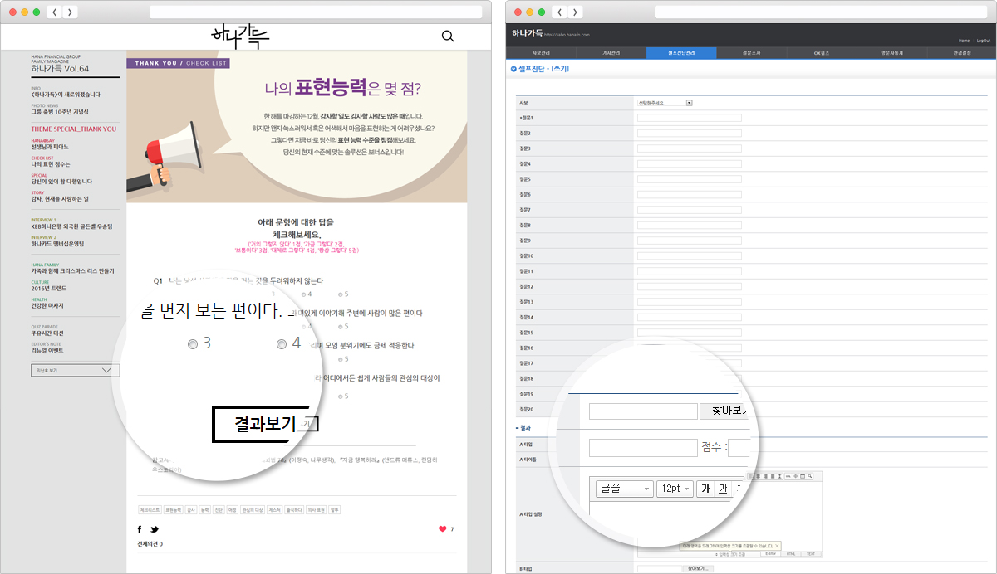Open sidebar article 리뉴얼 이벤트

pos(47,350)
